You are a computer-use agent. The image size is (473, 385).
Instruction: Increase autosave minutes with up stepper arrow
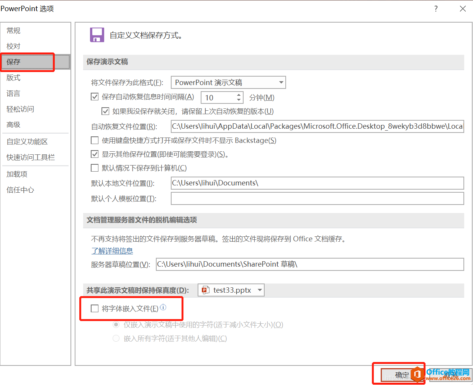click(x=239, y=95)
